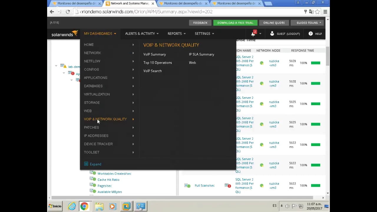Click the Help question mark icon
377x212 pixels.
tap(310, 34)
